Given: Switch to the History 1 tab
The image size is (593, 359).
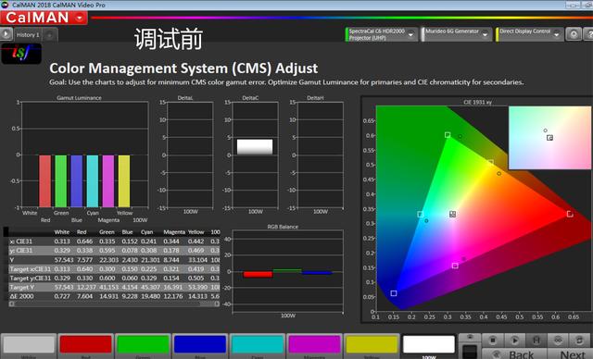Looking at the screenshot, I should pyautogui.click(x=29, y=35).
